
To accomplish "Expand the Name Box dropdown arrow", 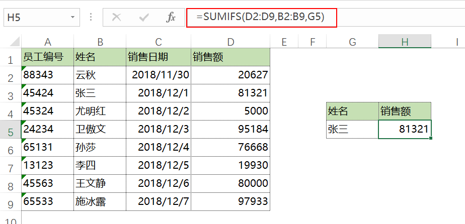I will tap(72, 18).
